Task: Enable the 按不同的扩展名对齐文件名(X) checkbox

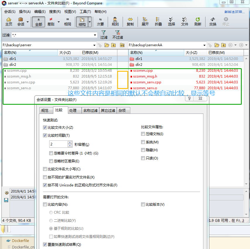Action: [x=45, y=177]
